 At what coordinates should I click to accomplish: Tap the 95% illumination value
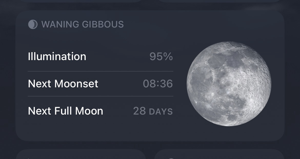[161, 57]
